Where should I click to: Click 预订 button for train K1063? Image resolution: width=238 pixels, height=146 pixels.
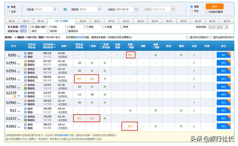pos(223,126)
